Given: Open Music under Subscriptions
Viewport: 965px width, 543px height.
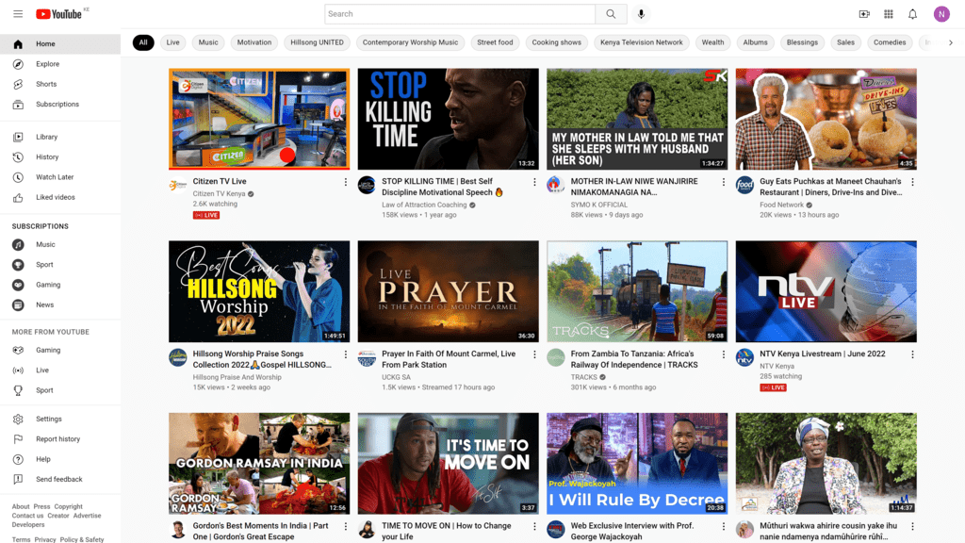Looking at the screenshot, I should (60, 244).
